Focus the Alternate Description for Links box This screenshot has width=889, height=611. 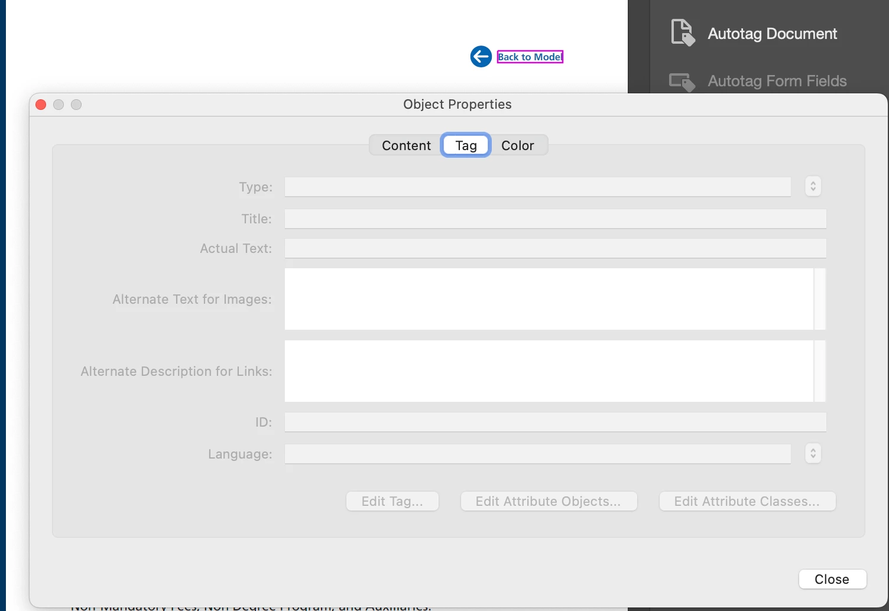click(x=549, y=371)
